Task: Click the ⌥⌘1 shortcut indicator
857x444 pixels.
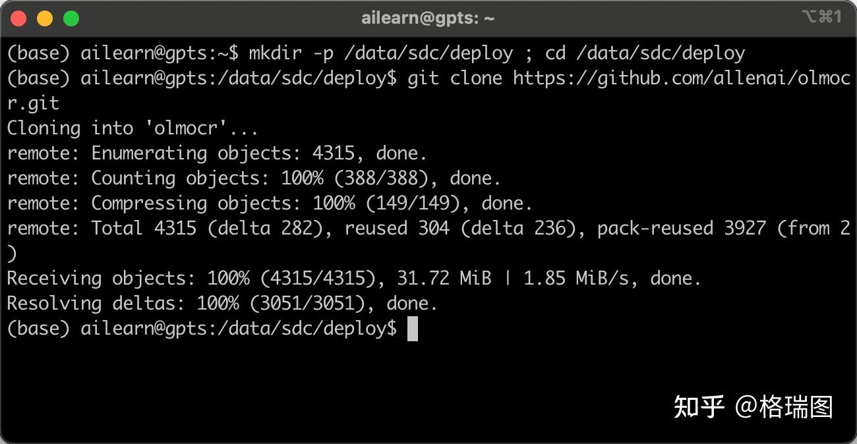Action: (x=821, y=17)
